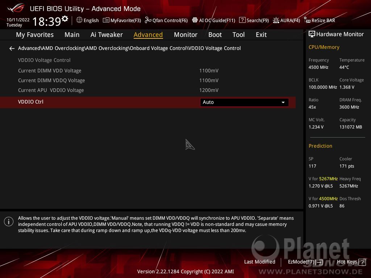Click the date 10/11/2022

click(x=18, y=20)
